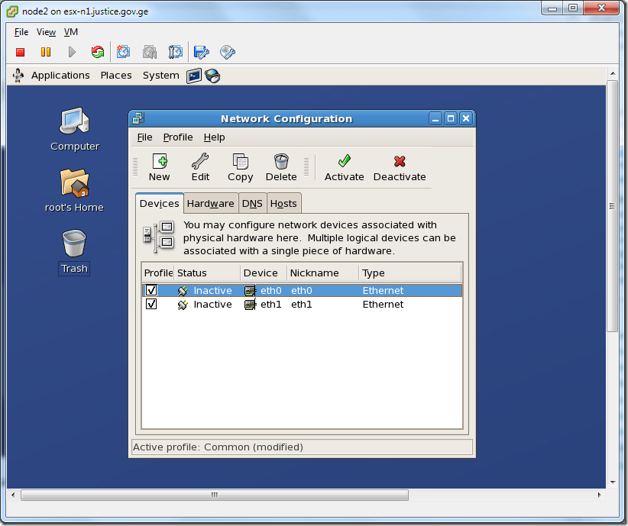Power off the virtual machine
628x526 pixels.
coord(20,51)
